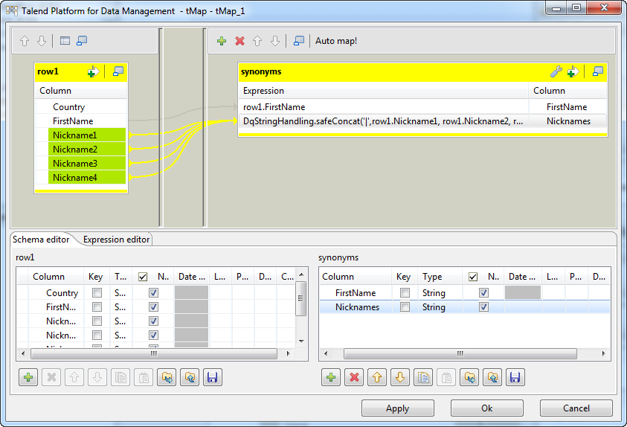Move the synonyms schema column down
The width and height of the screenshot is (627, 427).
pyautogui.click(x=400, y=377)
